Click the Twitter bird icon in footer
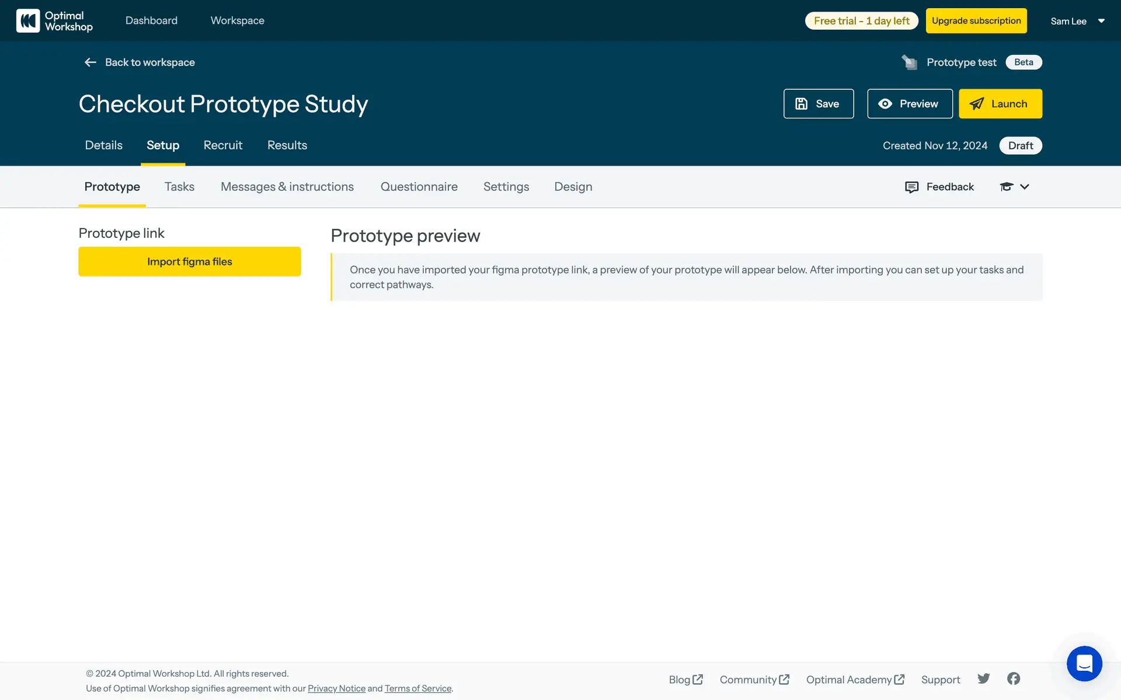1121x700 pixels. pyautogui.click(x=984, y=678)
